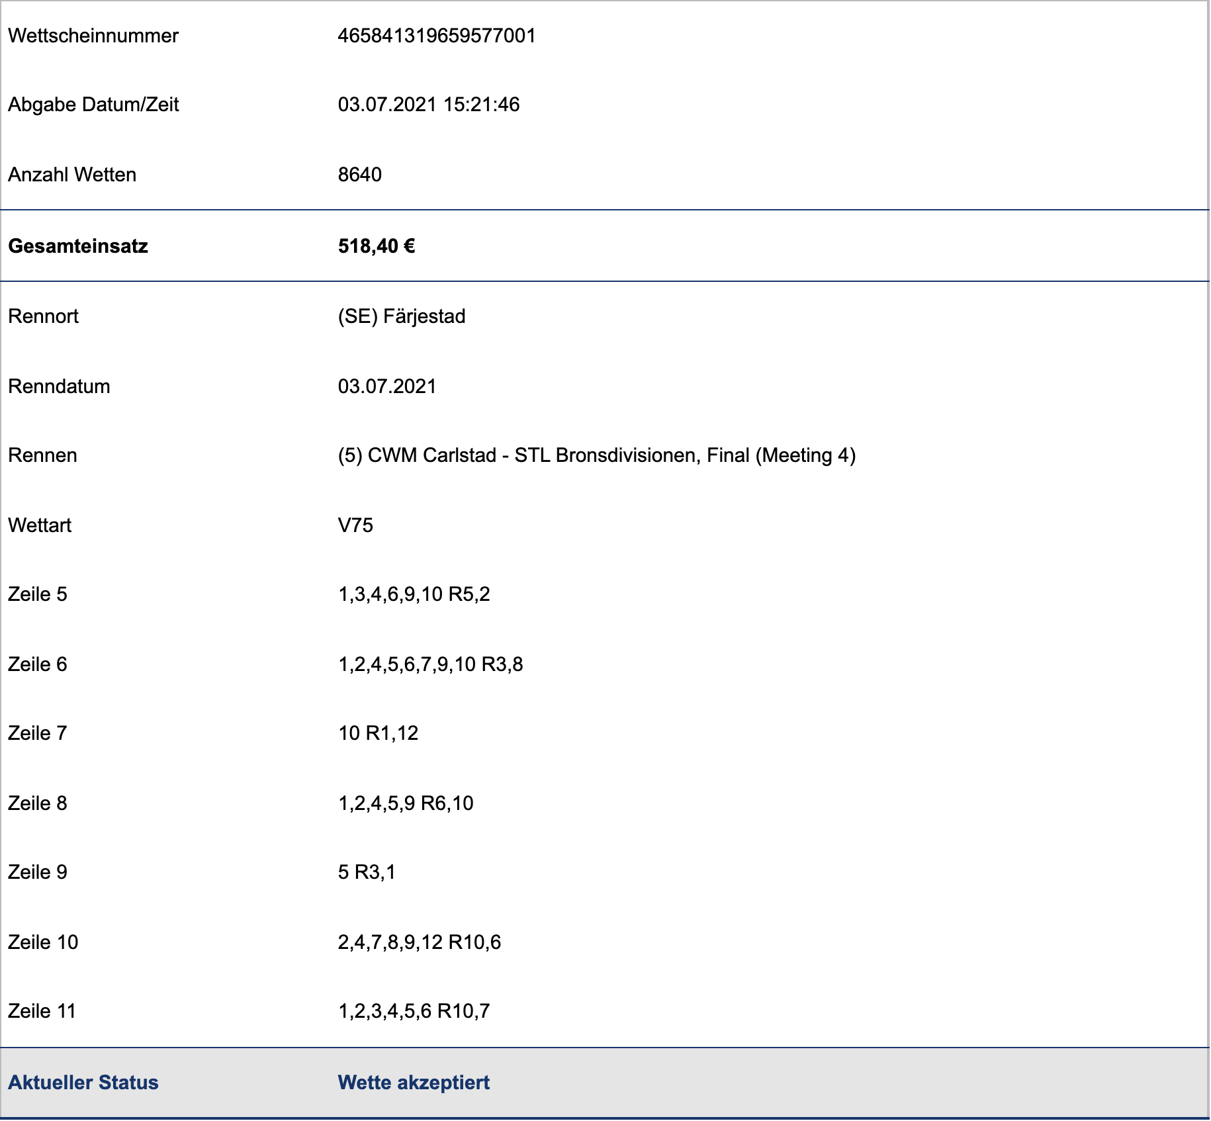The image size is (1211, 1121).
Task: Click the Wette akzeptiert status text
Action: 414,1083
